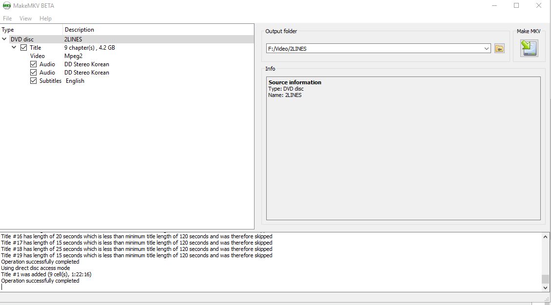Click the 'Name: 2LINES' info line
The height and width of the screenshot is (305, 551).
[x=285, y=95]
